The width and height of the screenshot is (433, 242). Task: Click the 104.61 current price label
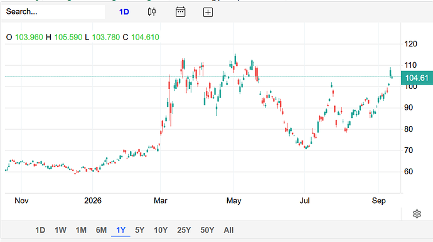[x=417, y=78]
